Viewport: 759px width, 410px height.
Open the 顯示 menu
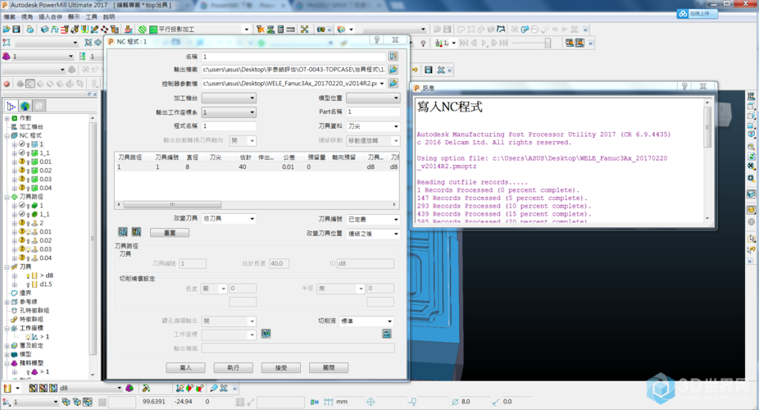click(x=74, y=17)
